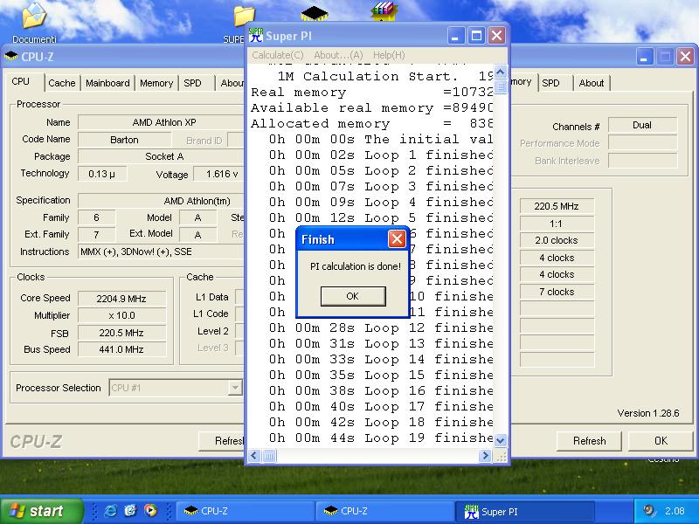Expand the Processor Selection CPU #1 dropdown
699x524 pixels.
235,388
